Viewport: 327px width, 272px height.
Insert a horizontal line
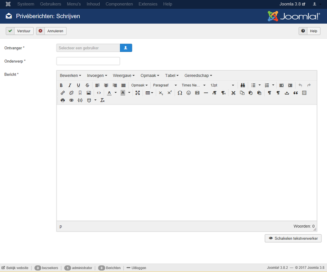pyautogui.click(x=206, y=93)
